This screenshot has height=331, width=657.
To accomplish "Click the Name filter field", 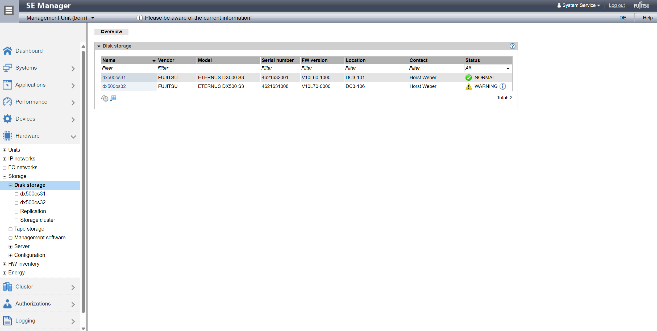I will point(129,68).
